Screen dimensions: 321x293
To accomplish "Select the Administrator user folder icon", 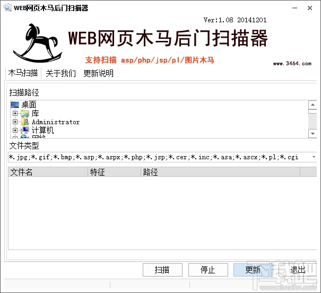I will [25, 122].
